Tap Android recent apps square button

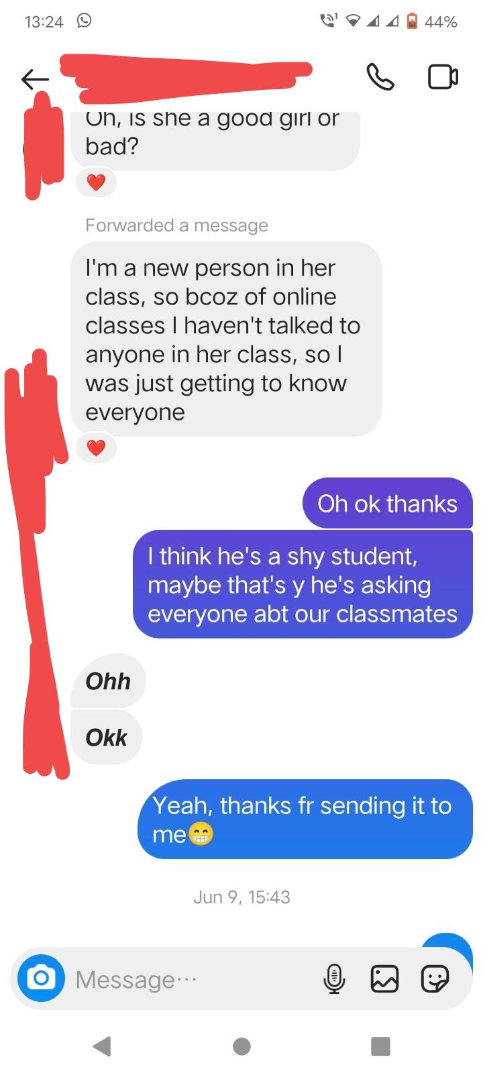point(380,1046)
